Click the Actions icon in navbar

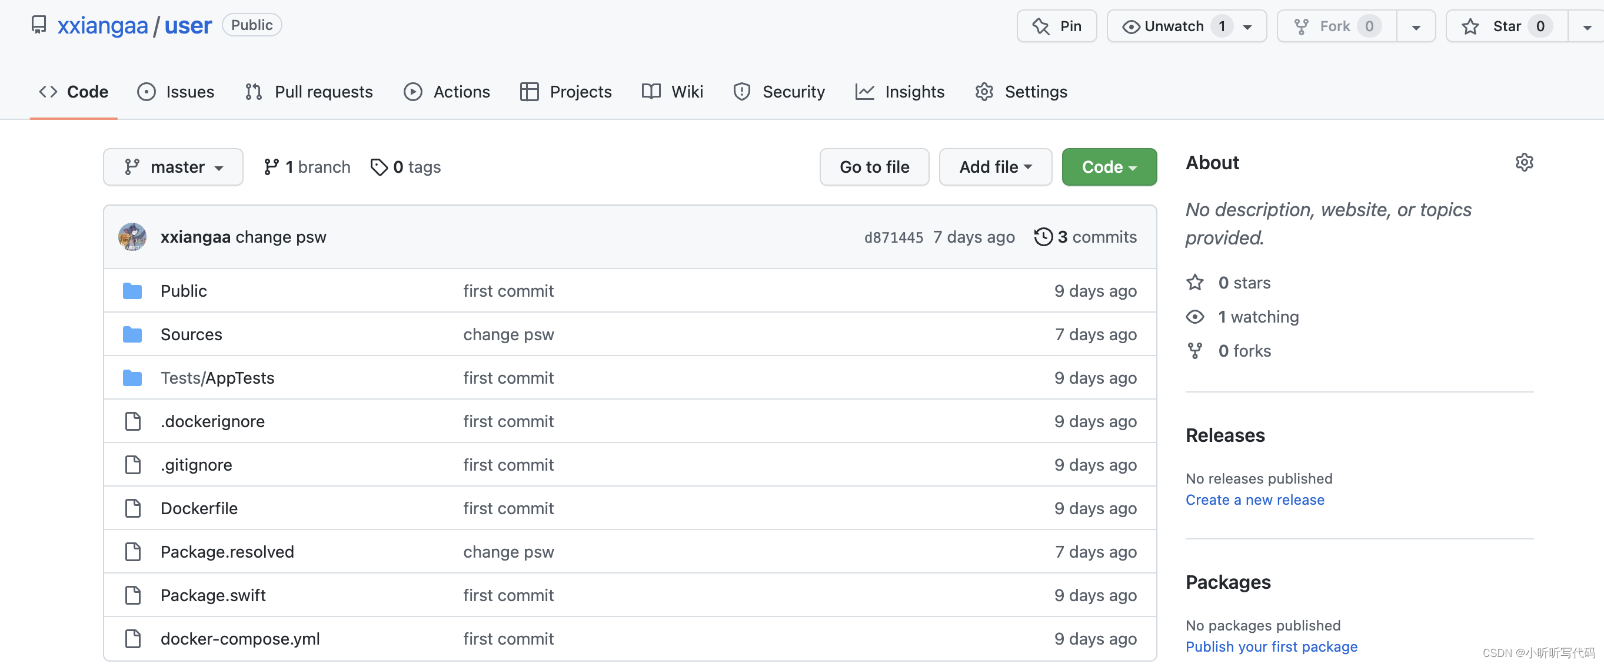[x=412, y=91]
